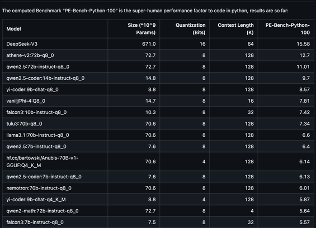
Task: Select the DeepSeek-V3 model name
Action: coord(22,44)
